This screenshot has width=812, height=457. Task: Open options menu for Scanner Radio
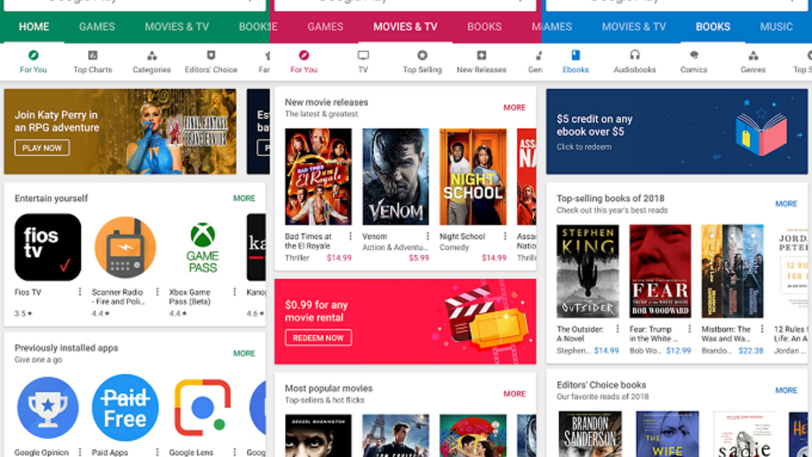tap(157, 292)
